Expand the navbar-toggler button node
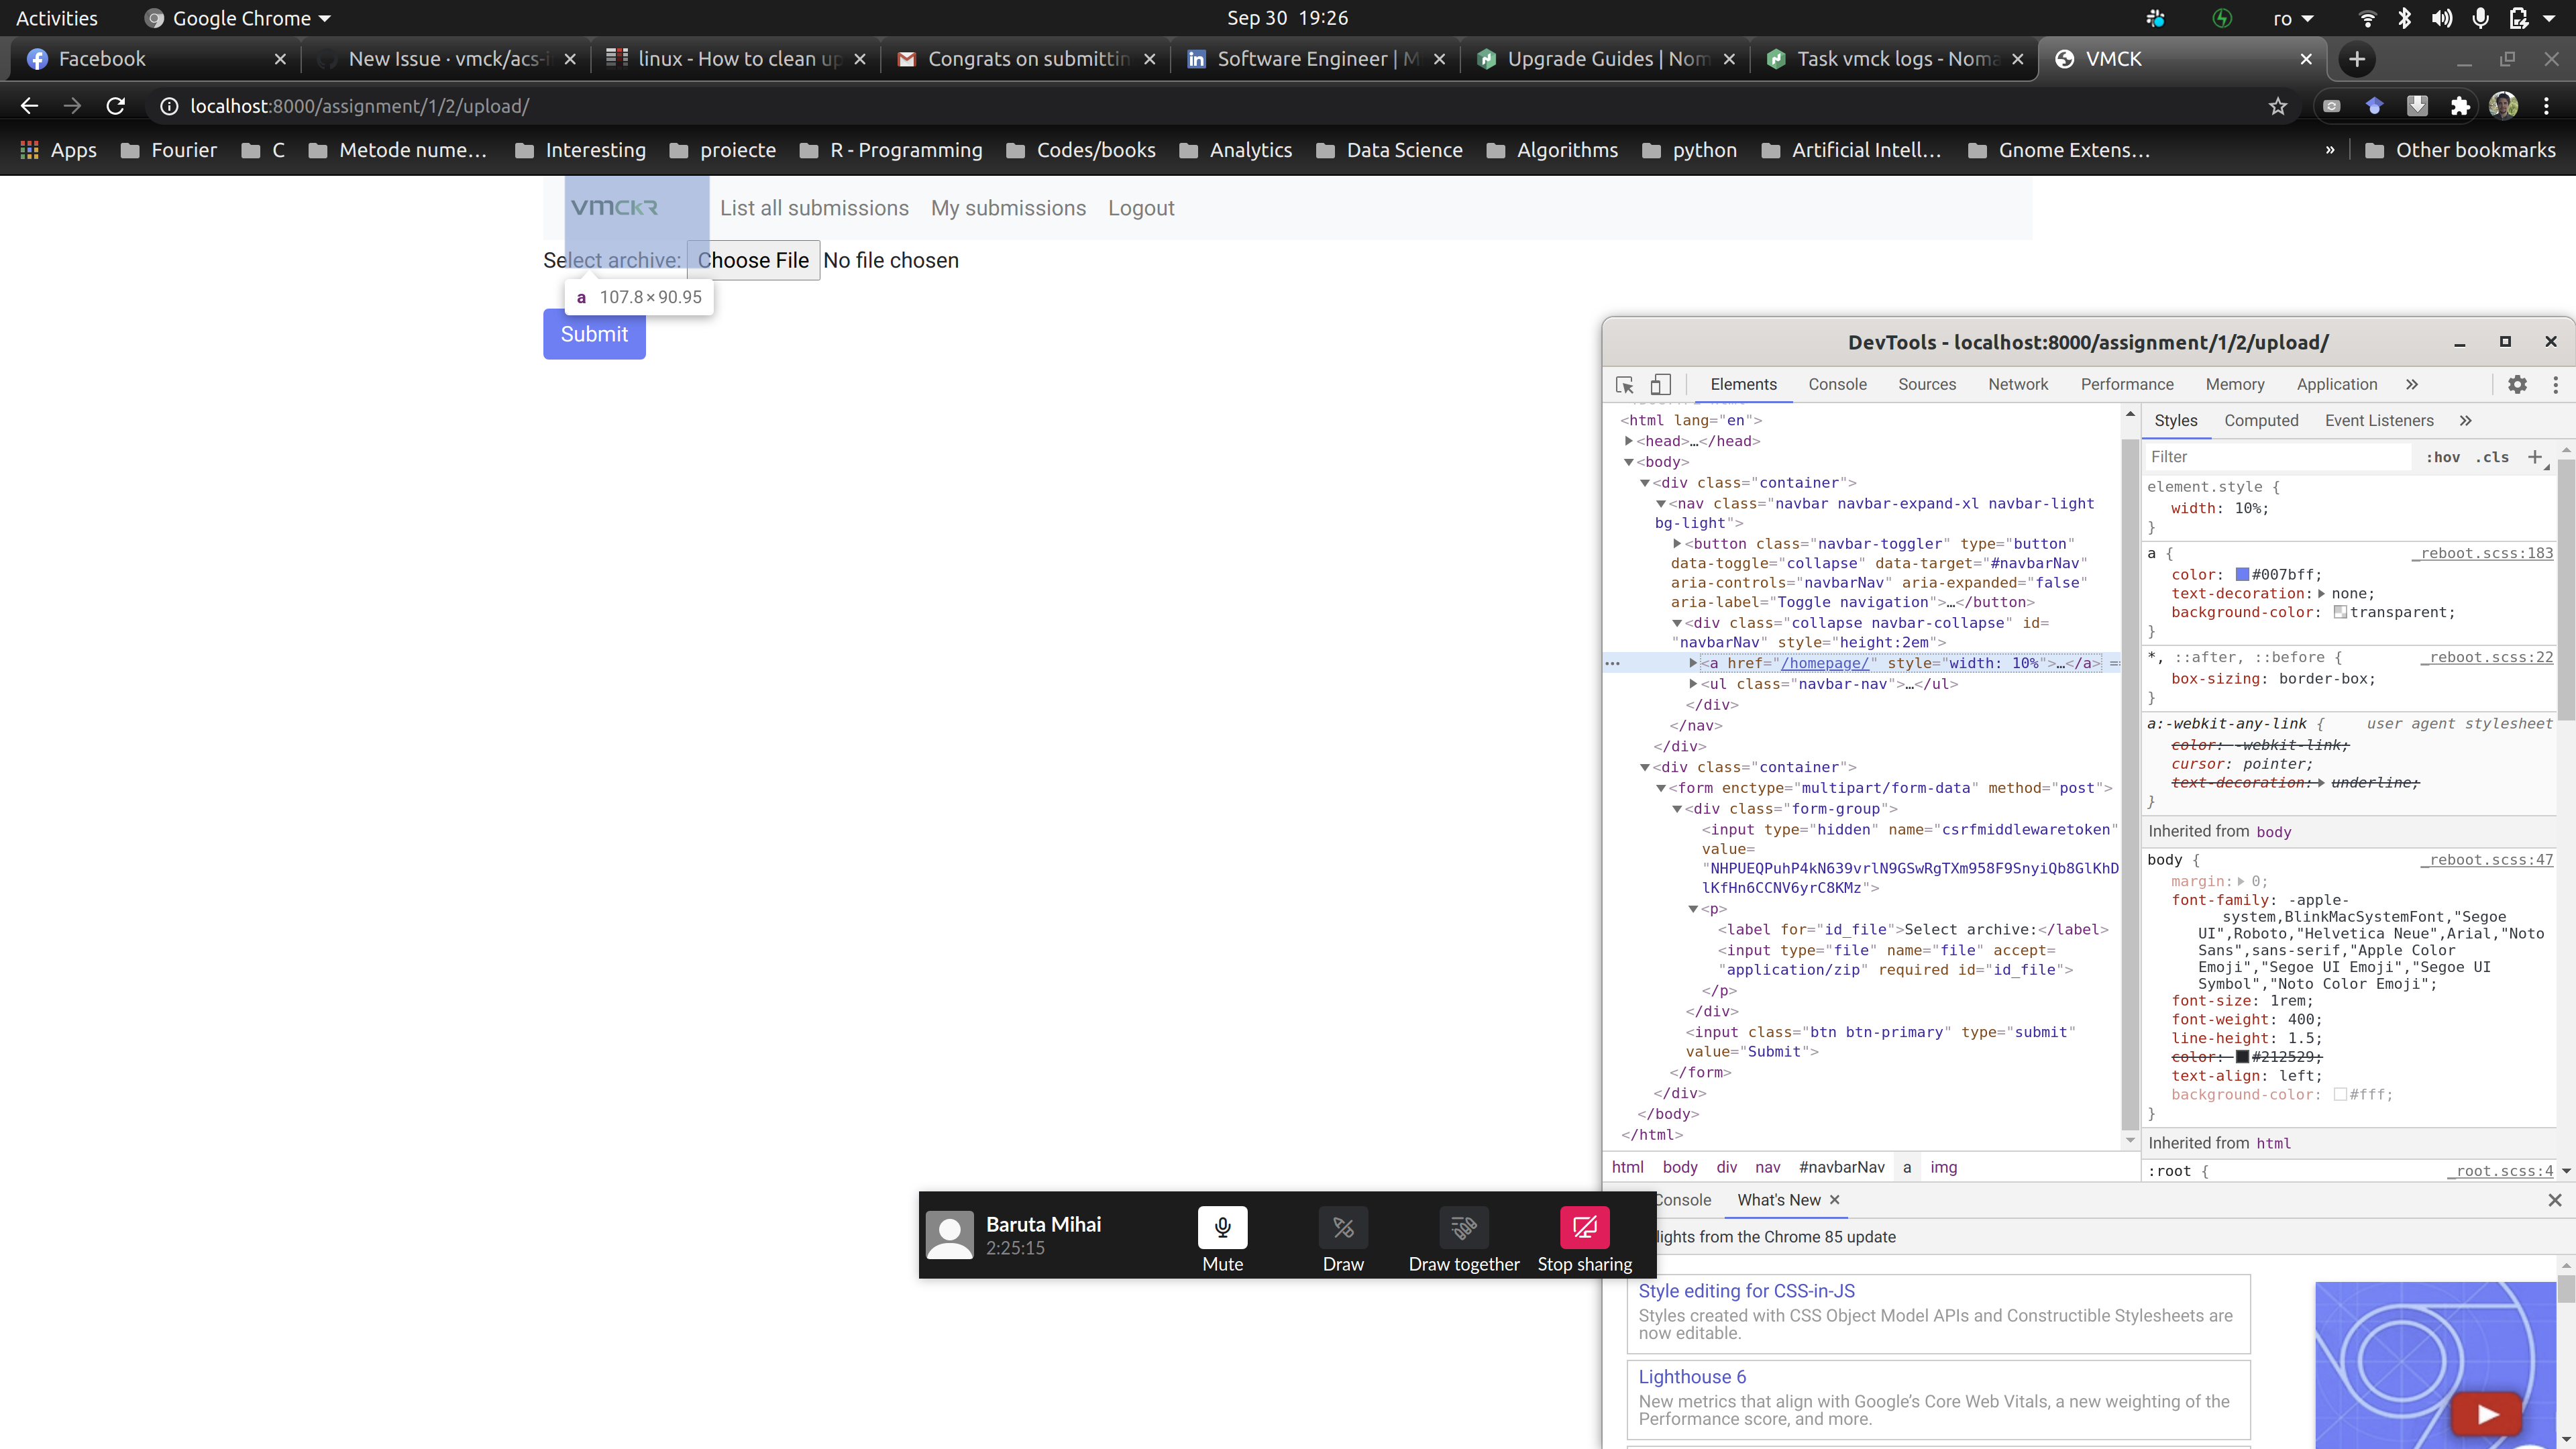 tap(1677, 544)
